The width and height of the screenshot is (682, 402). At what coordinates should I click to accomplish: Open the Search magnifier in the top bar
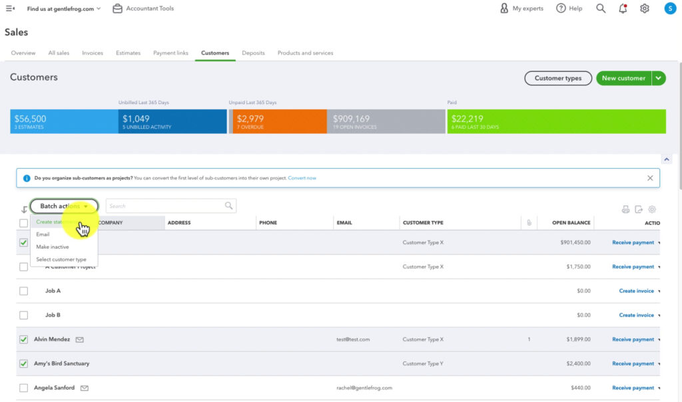(x=600, y=8)
